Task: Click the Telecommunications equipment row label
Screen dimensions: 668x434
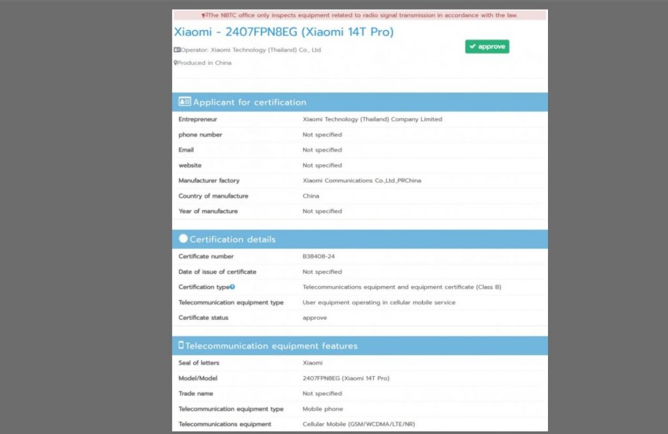Action: coord(224,424)
